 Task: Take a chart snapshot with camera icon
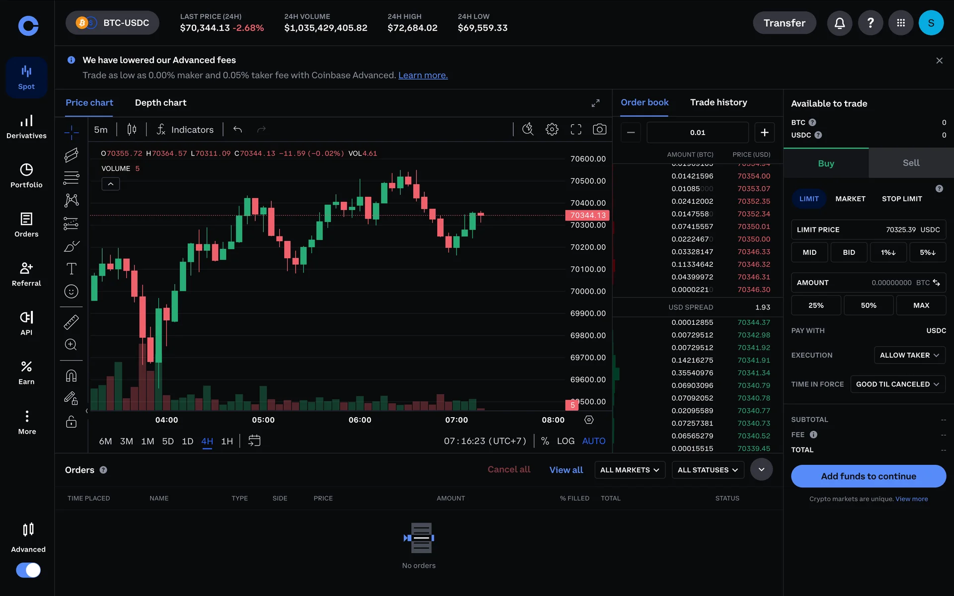[599, 130]
